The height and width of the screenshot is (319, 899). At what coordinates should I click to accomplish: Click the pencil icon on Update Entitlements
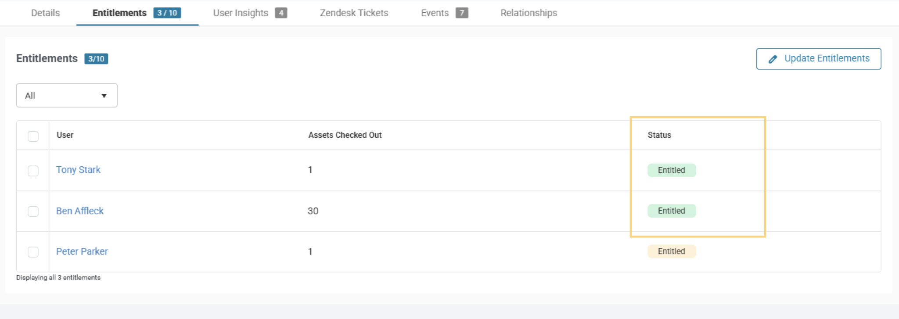(773, 59)
